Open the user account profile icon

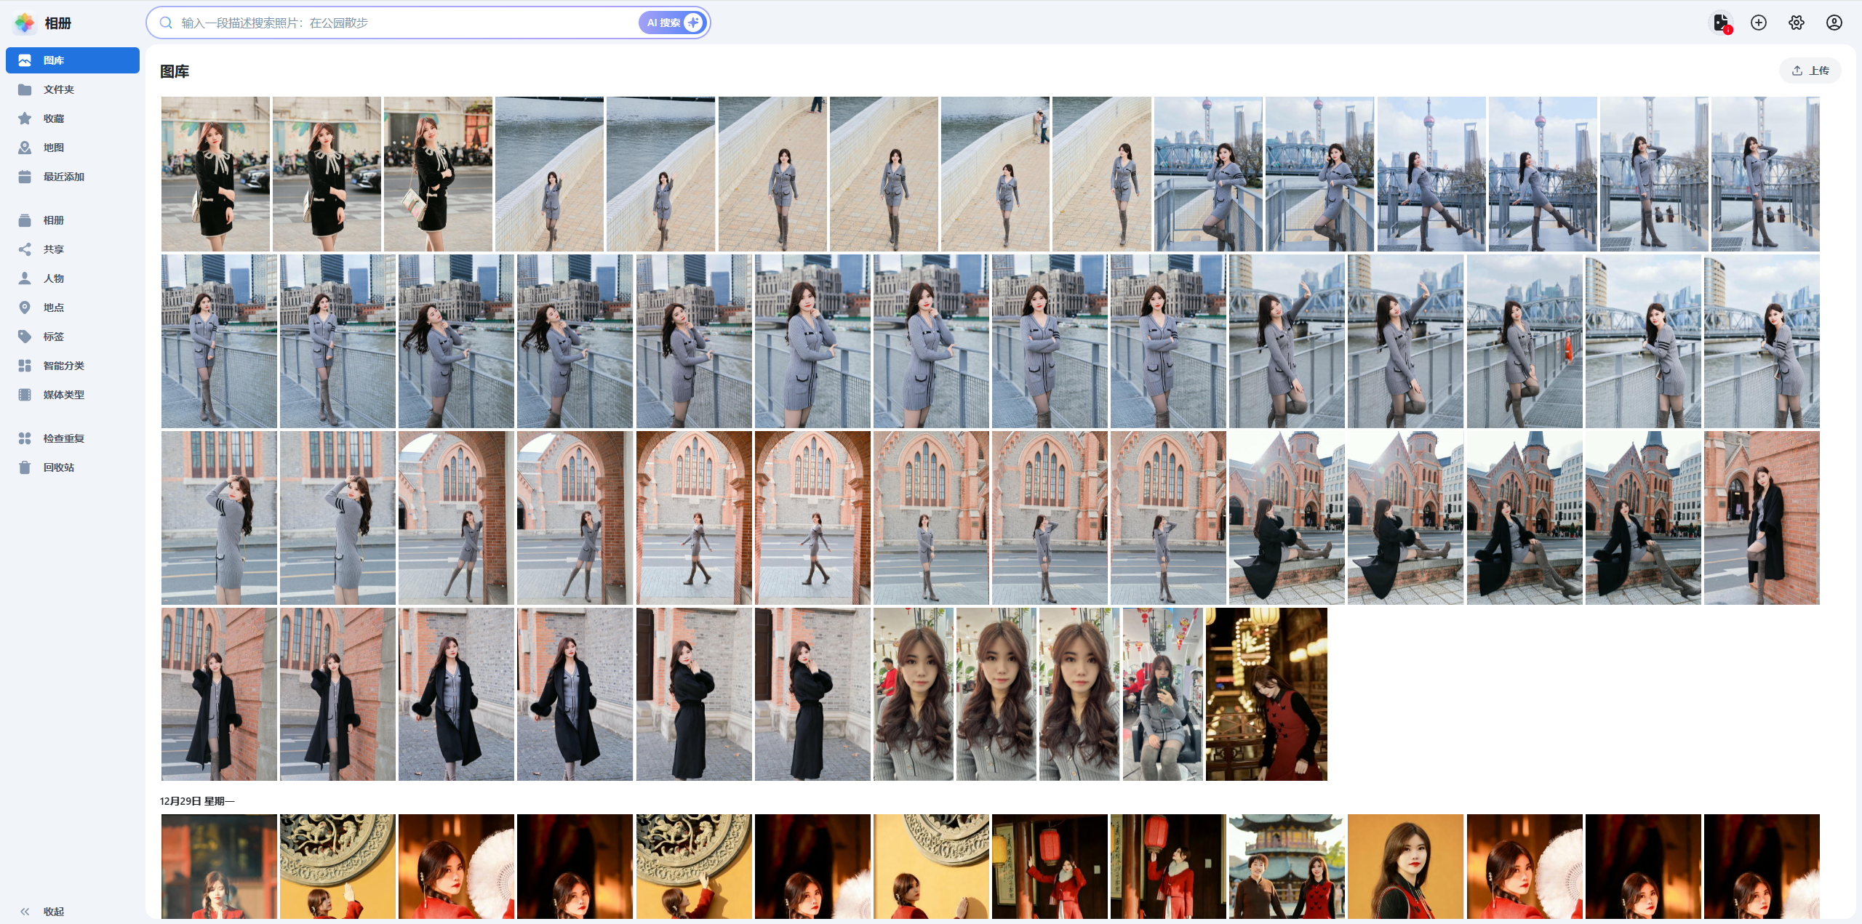[x=1834, y=23]
